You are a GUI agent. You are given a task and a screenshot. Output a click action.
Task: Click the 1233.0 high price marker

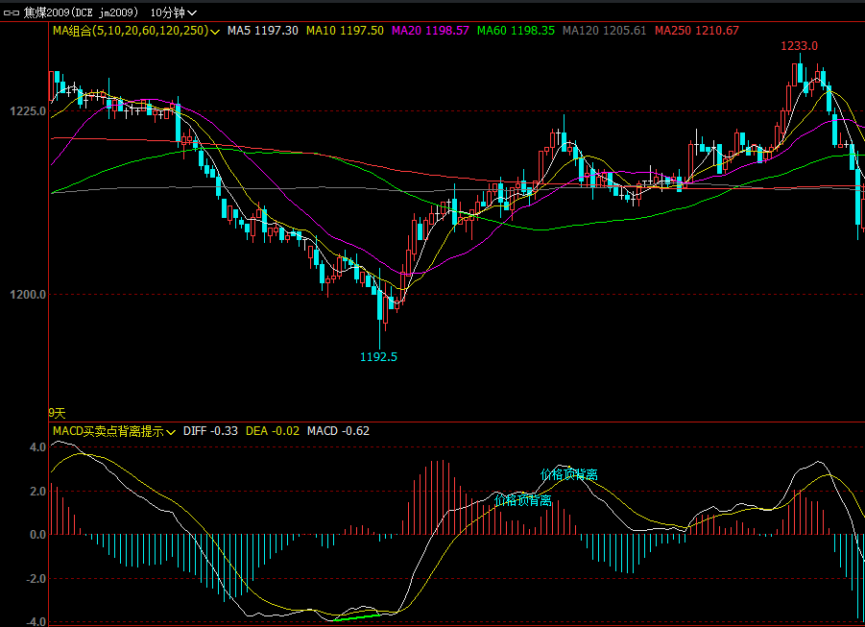[799, 46]
